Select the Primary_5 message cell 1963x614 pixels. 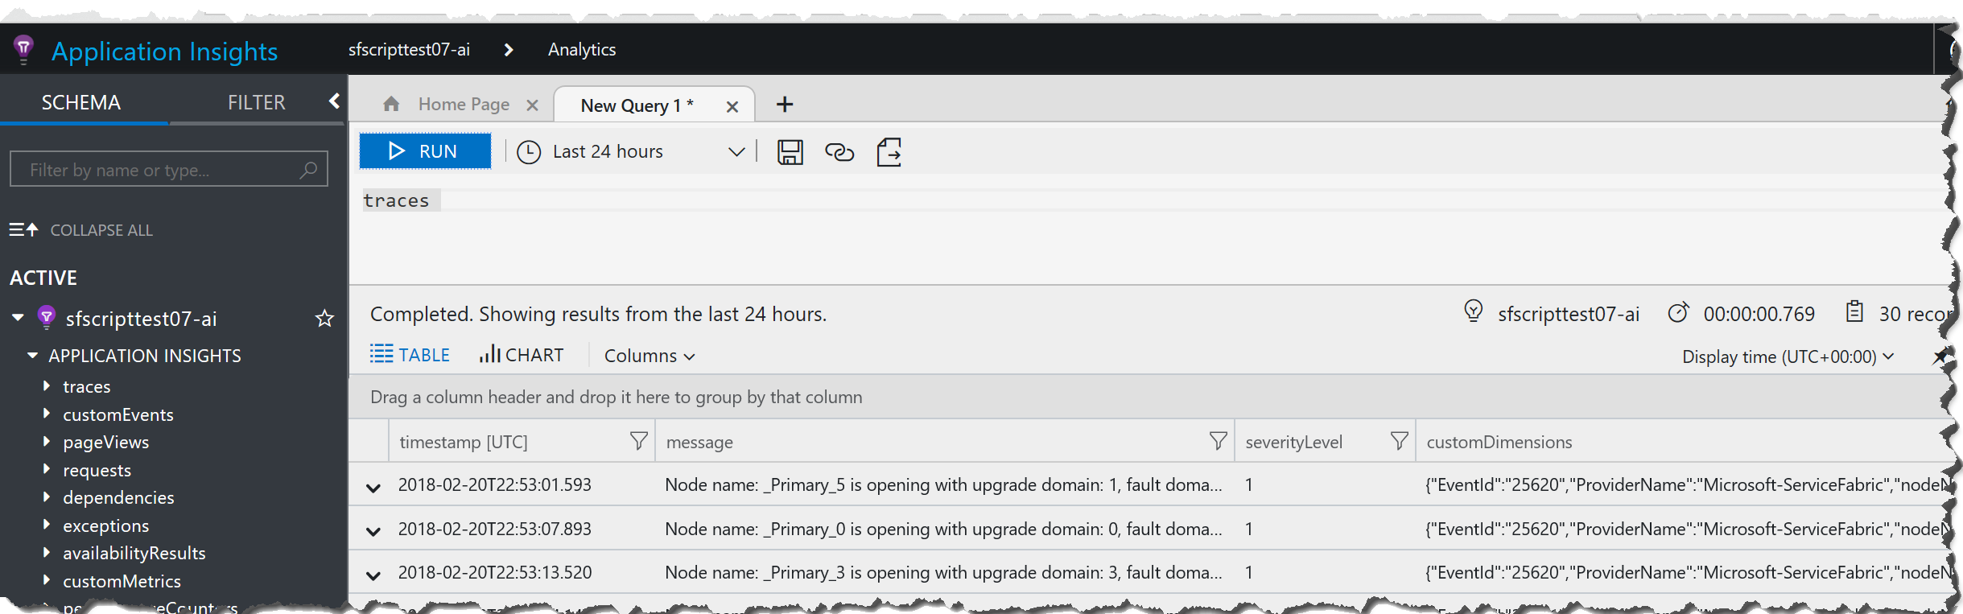(943, 484)
